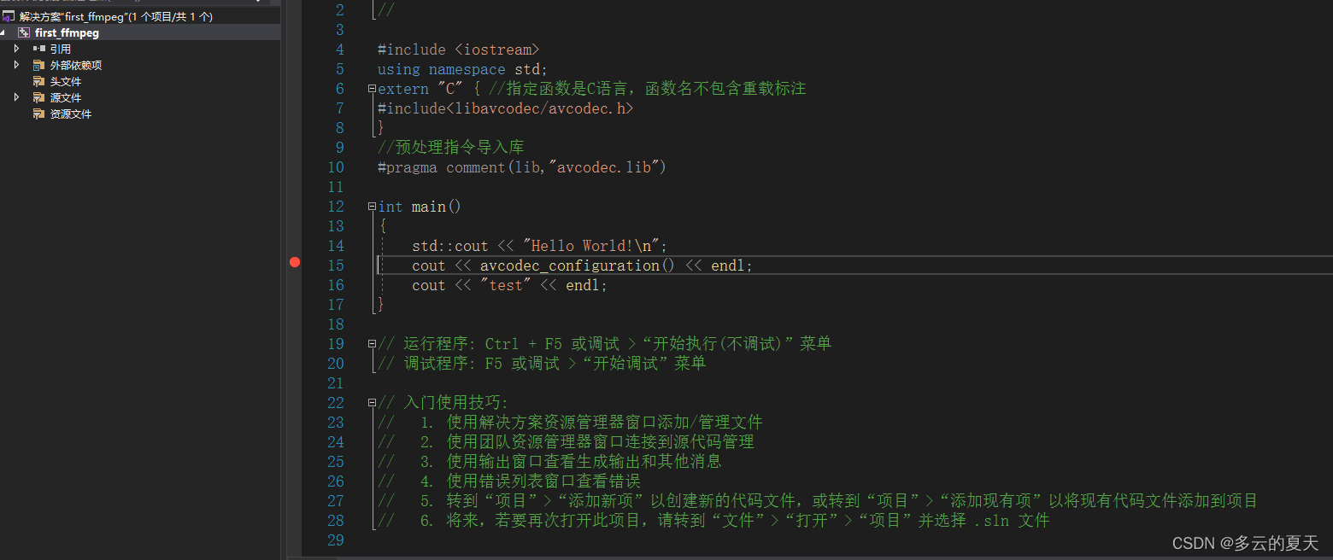Collapse the int main() function block

click(372, 207)
